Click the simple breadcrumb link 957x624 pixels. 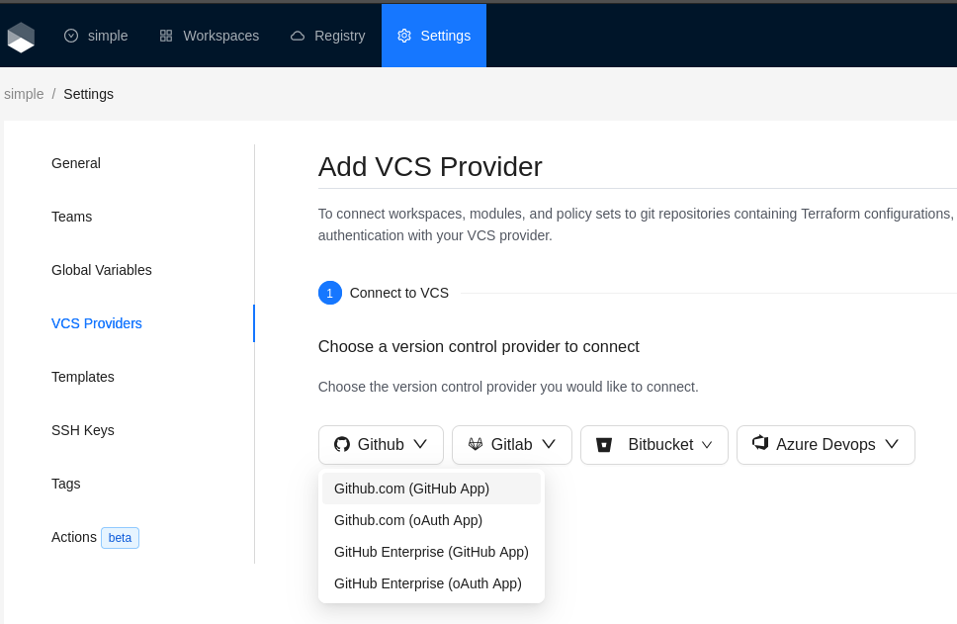(24, 94)
